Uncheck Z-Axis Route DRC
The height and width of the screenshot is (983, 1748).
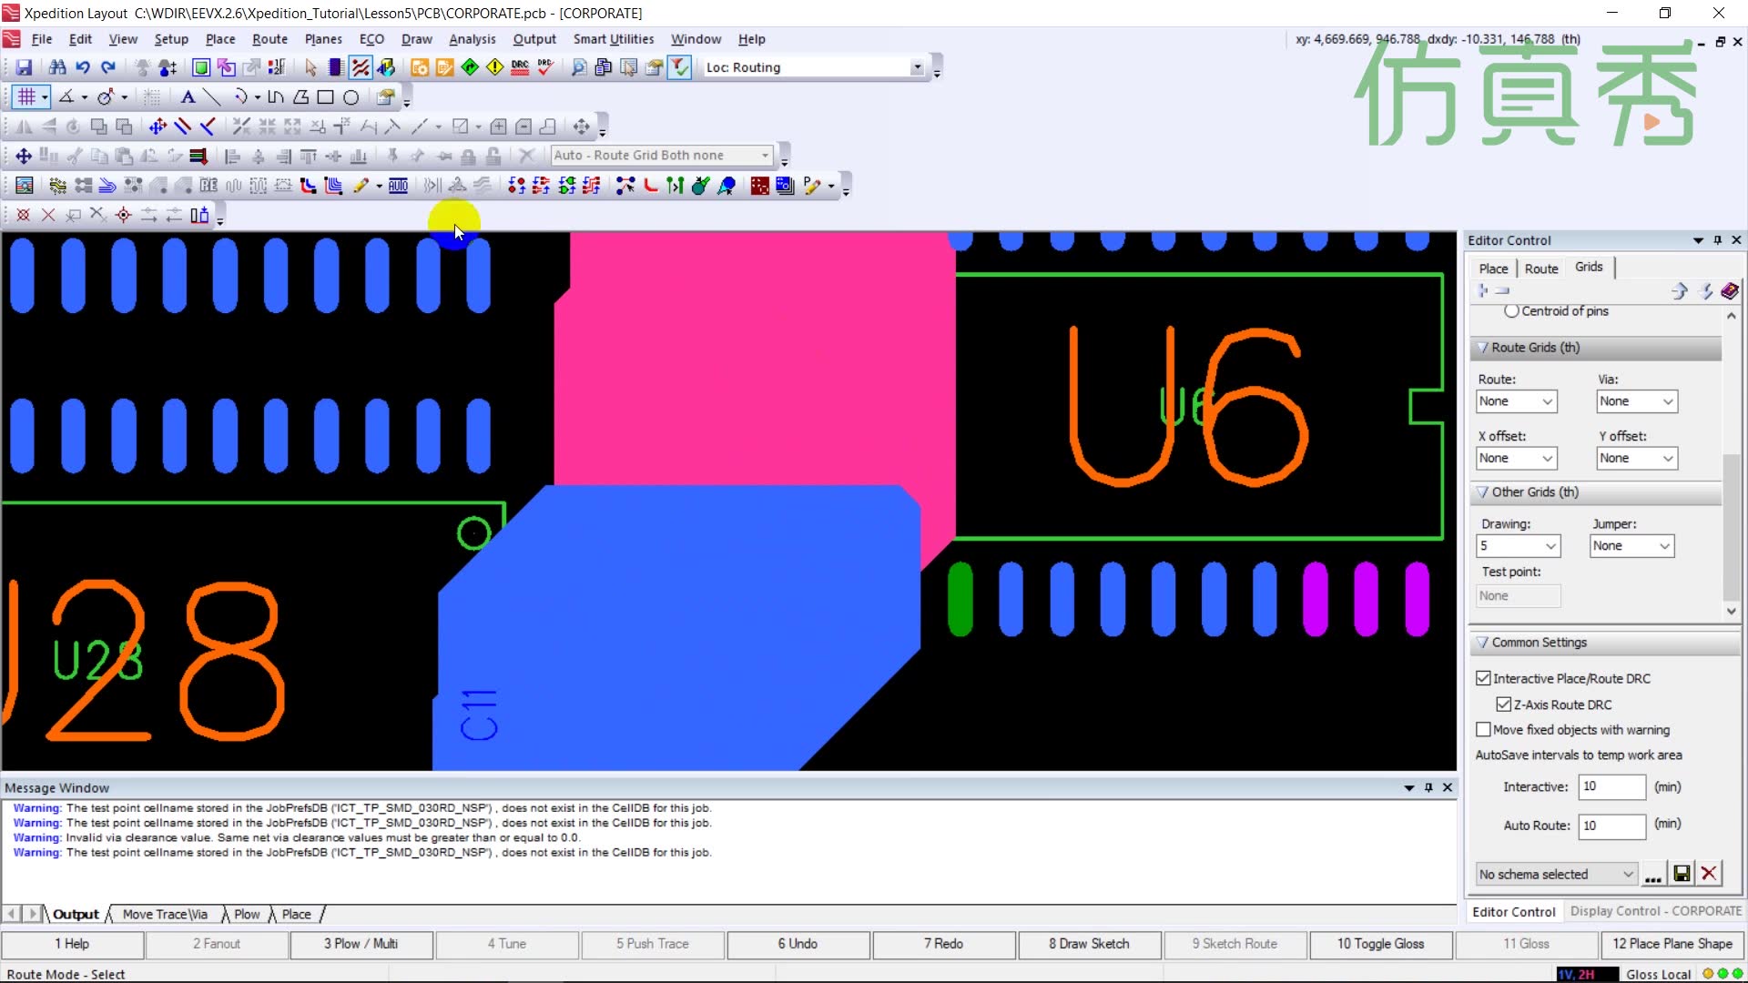(x=1504, y=704)
